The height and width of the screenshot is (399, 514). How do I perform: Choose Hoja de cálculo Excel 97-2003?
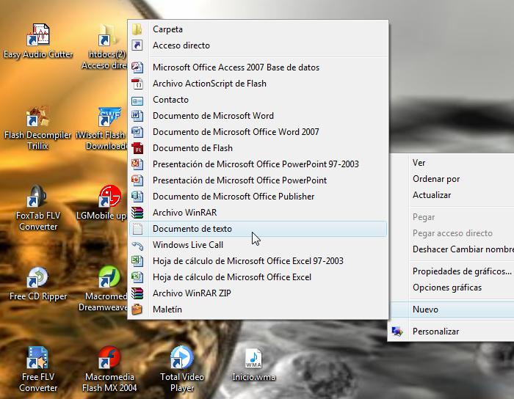point(258,261)
